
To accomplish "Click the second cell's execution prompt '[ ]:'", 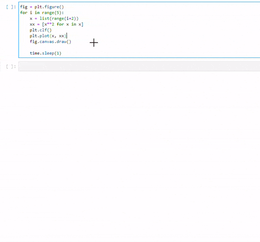I will pos(11,67).
